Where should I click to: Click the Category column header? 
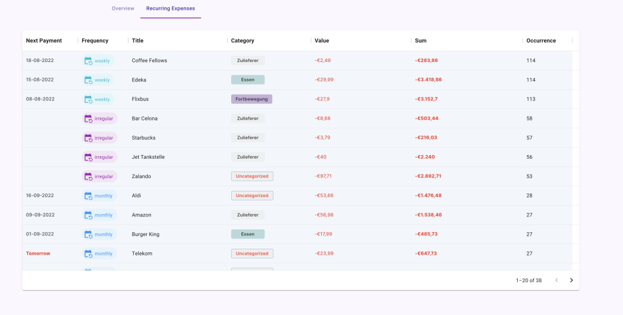(x=243, y=41)
